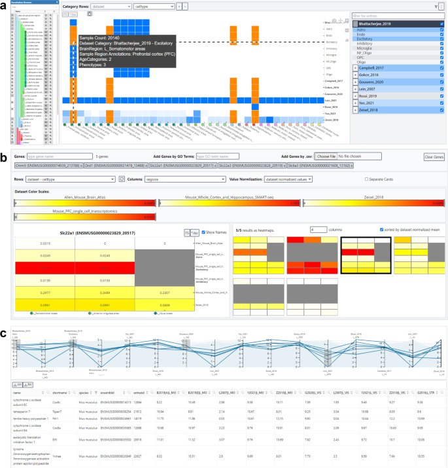448x468 pixels.
Task: Open the dataset Category Rows dropdown
Action: pyautogui.click(x=111, y=7)
